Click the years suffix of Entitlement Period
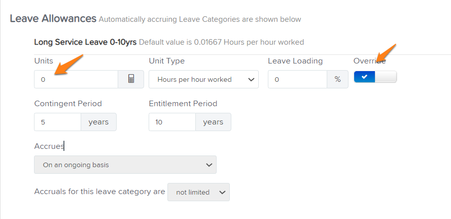 coord(213,122)
